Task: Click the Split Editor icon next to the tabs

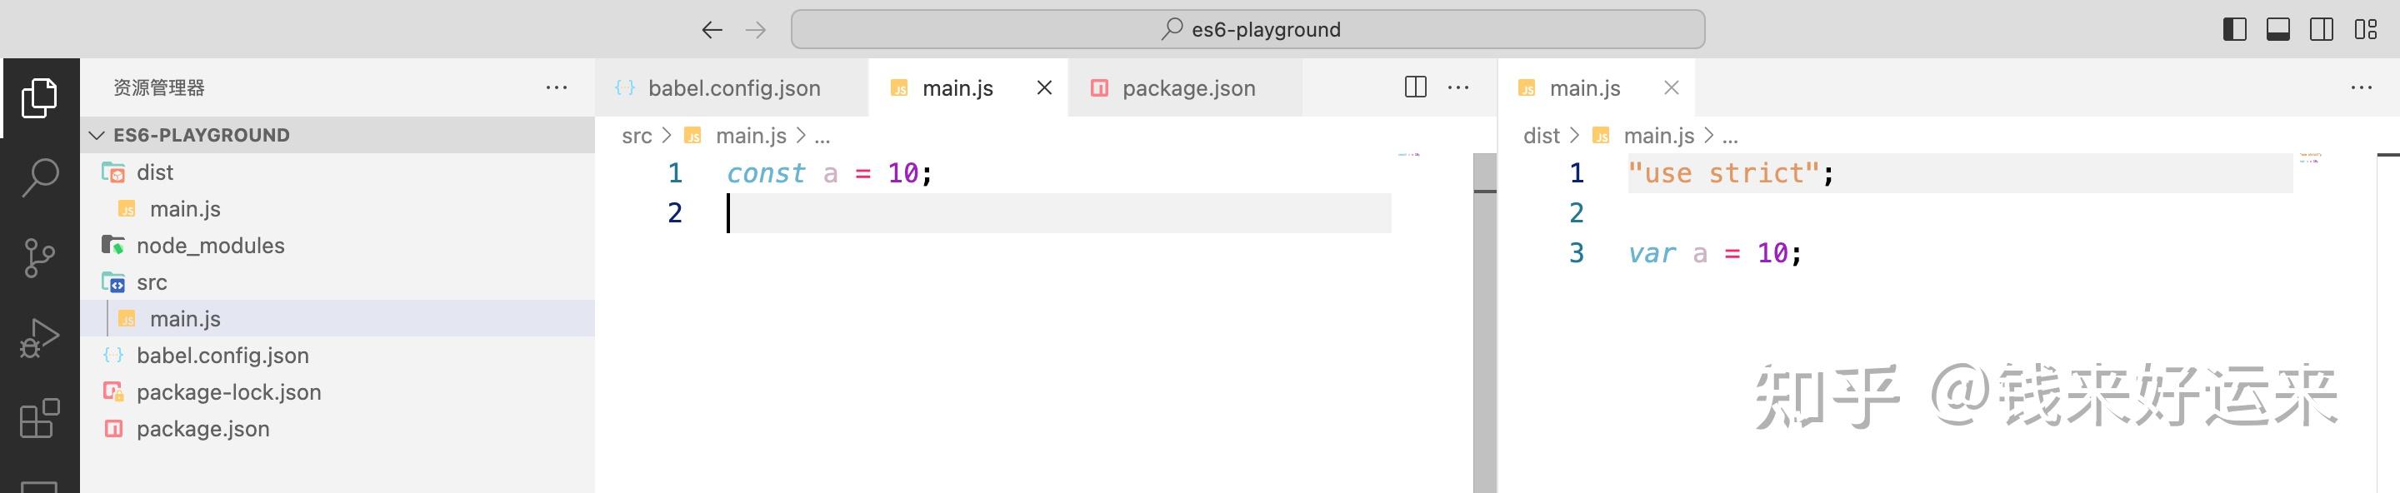Action: coord(1415,87)
